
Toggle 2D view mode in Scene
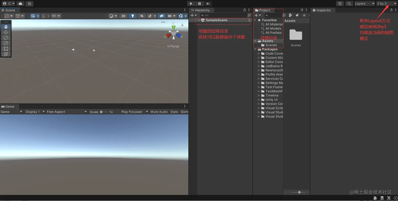123,16
